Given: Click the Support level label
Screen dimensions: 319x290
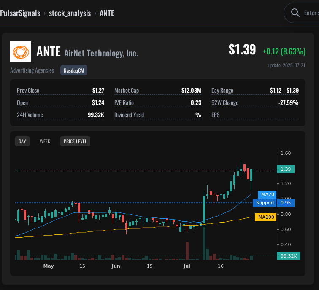Looking at the screenshot, I should (265, 203).
